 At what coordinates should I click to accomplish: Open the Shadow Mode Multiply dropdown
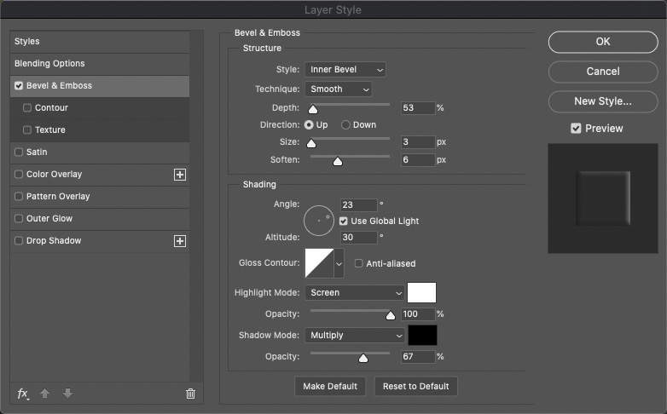tap(355, 336)
